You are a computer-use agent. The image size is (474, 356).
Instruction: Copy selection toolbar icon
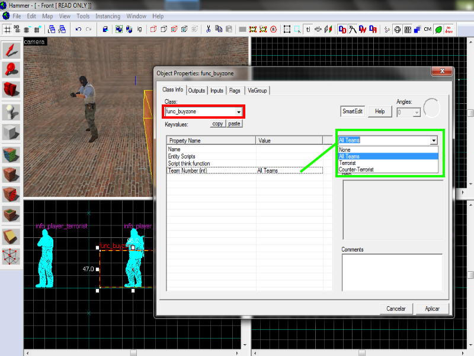219,29
